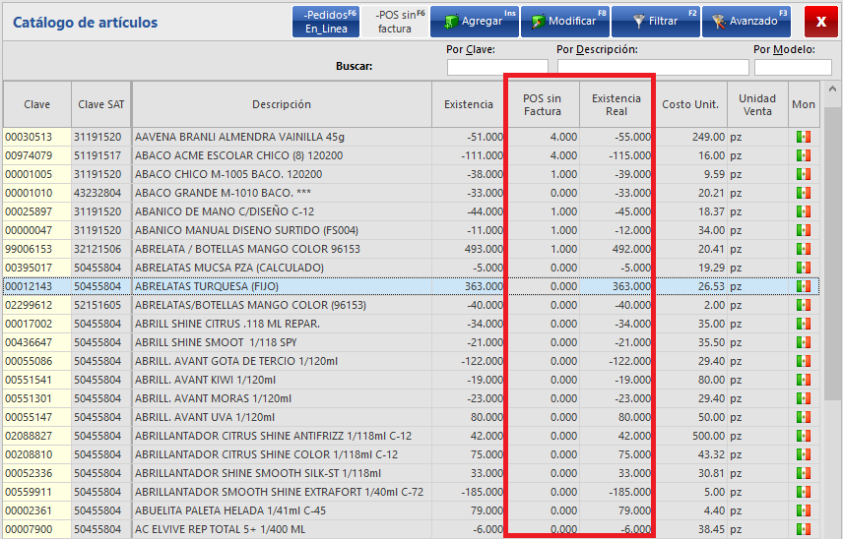Select the ABANICO DE MANO C/DISEÑO C-12 row

pyautogui.click(x=281, y=211)
